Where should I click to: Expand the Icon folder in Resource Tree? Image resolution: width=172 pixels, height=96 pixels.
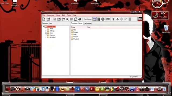pyautogui.click(x=46, y=33)
